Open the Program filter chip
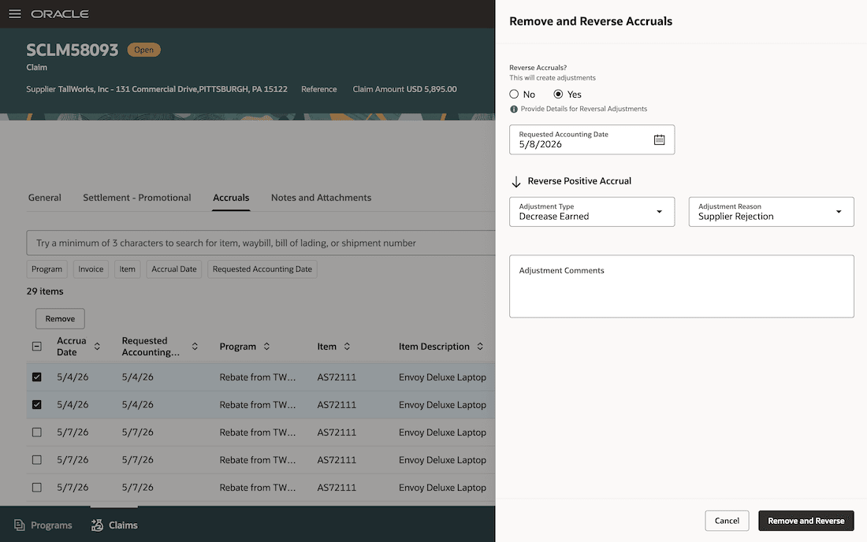This screenshot has width=867, height=542. click(47, 269)
